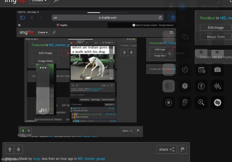Open Accessibility Shortcuts icon
Screen dimensions: 232x162
point(201,86)
